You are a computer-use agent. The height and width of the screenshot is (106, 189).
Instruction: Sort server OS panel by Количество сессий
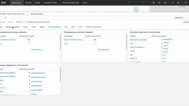click(x=93, y=36)
